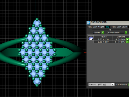
Task: Click the gem count cell showing 9
Action: click(x=116, y=42)
